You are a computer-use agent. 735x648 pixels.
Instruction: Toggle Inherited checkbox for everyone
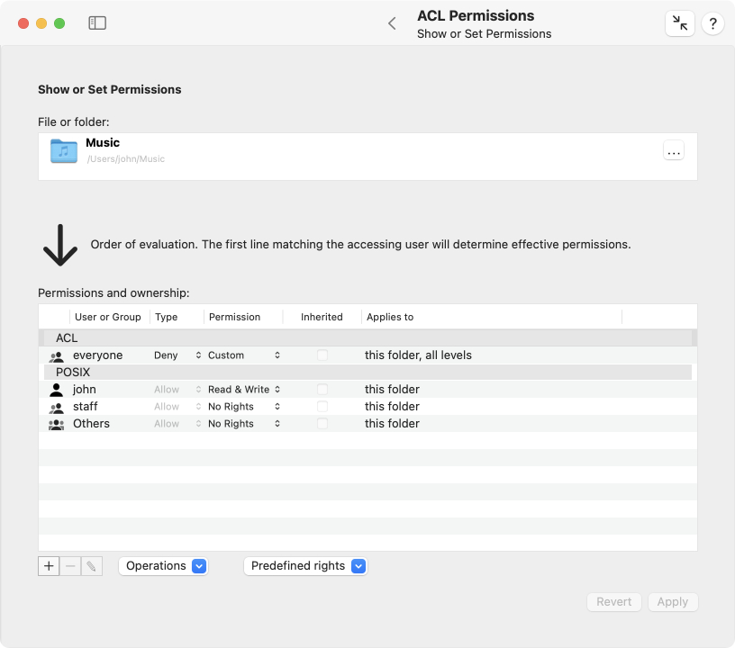click(322, 355)
